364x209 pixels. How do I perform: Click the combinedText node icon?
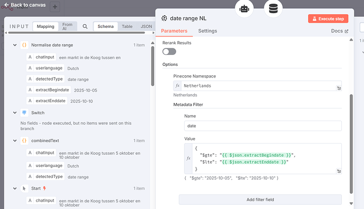[x=24, y=141]
